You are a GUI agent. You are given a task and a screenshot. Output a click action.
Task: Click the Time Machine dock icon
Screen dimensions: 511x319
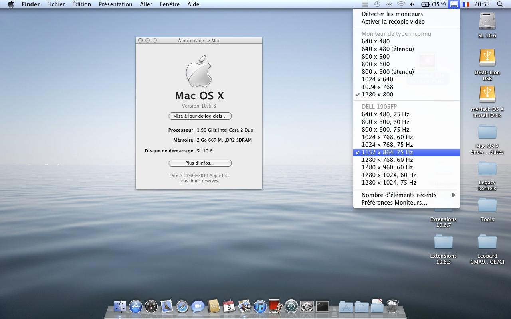click(291, 306)
